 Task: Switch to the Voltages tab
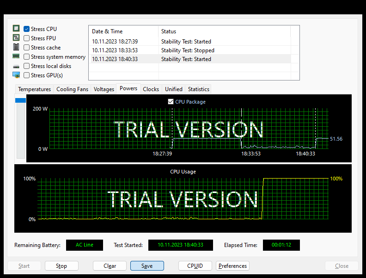104,89
